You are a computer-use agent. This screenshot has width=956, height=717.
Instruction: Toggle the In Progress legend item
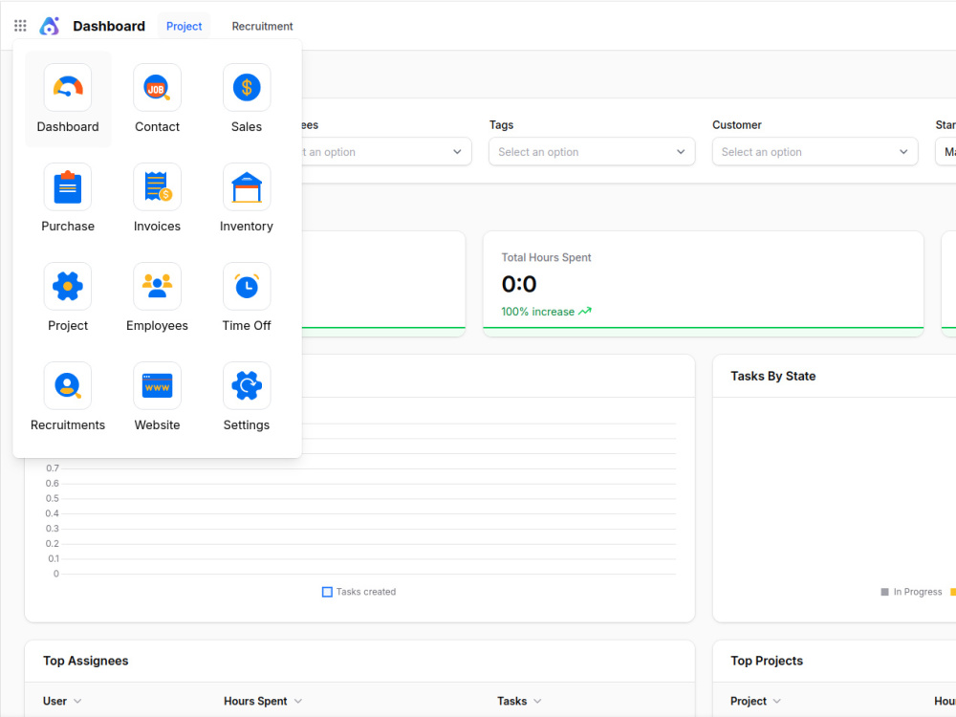click(x=911, y=592)
